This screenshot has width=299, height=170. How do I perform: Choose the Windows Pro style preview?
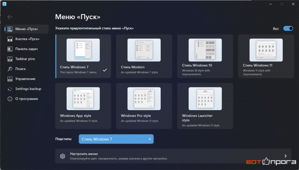[144, 99]
